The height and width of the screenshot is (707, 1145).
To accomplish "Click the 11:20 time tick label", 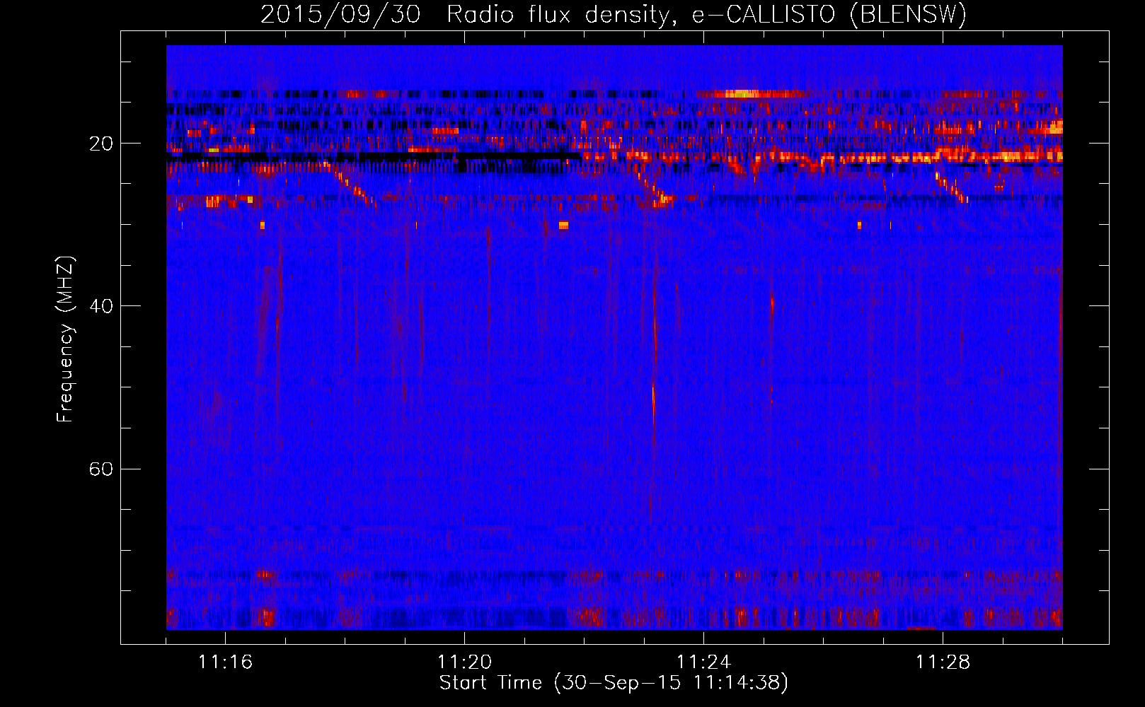I will point(464,662).
